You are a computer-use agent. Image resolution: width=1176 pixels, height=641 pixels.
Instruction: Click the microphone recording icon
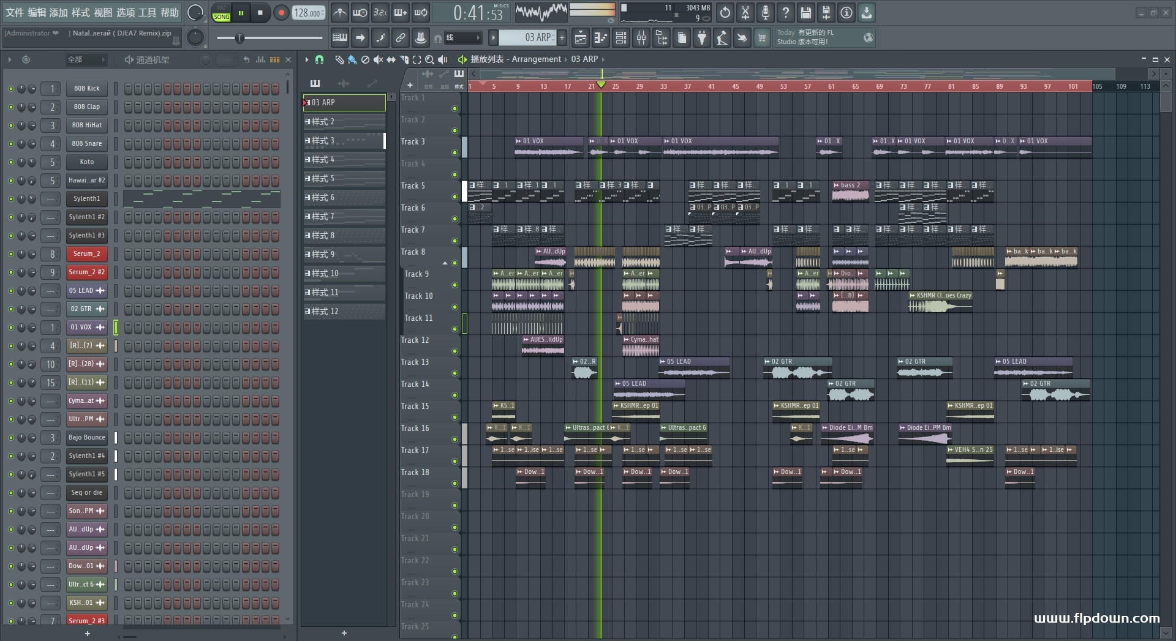point(765,12)
